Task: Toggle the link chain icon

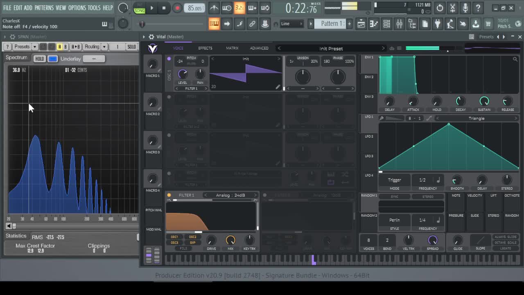Action: 252,24
